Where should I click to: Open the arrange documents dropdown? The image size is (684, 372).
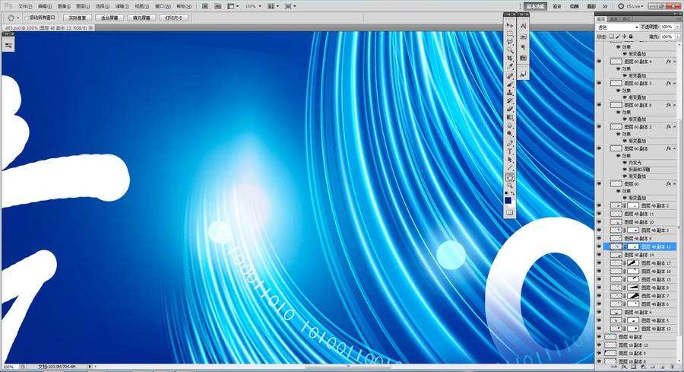click(x=273, y=7)
